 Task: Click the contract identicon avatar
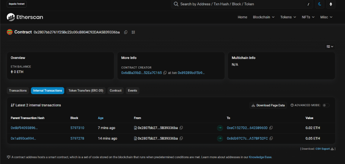coord(10,32)
